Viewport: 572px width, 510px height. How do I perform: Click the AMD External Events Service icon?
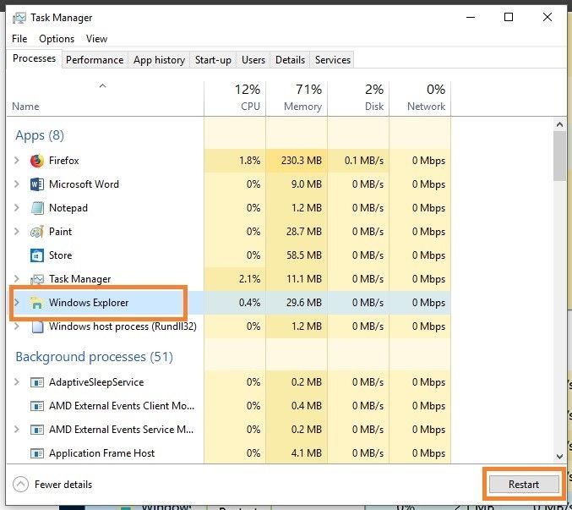(37, 430)
